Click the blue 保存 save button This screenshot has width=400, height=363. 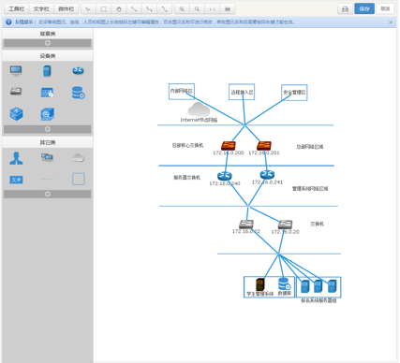click(x=364, y=9)
